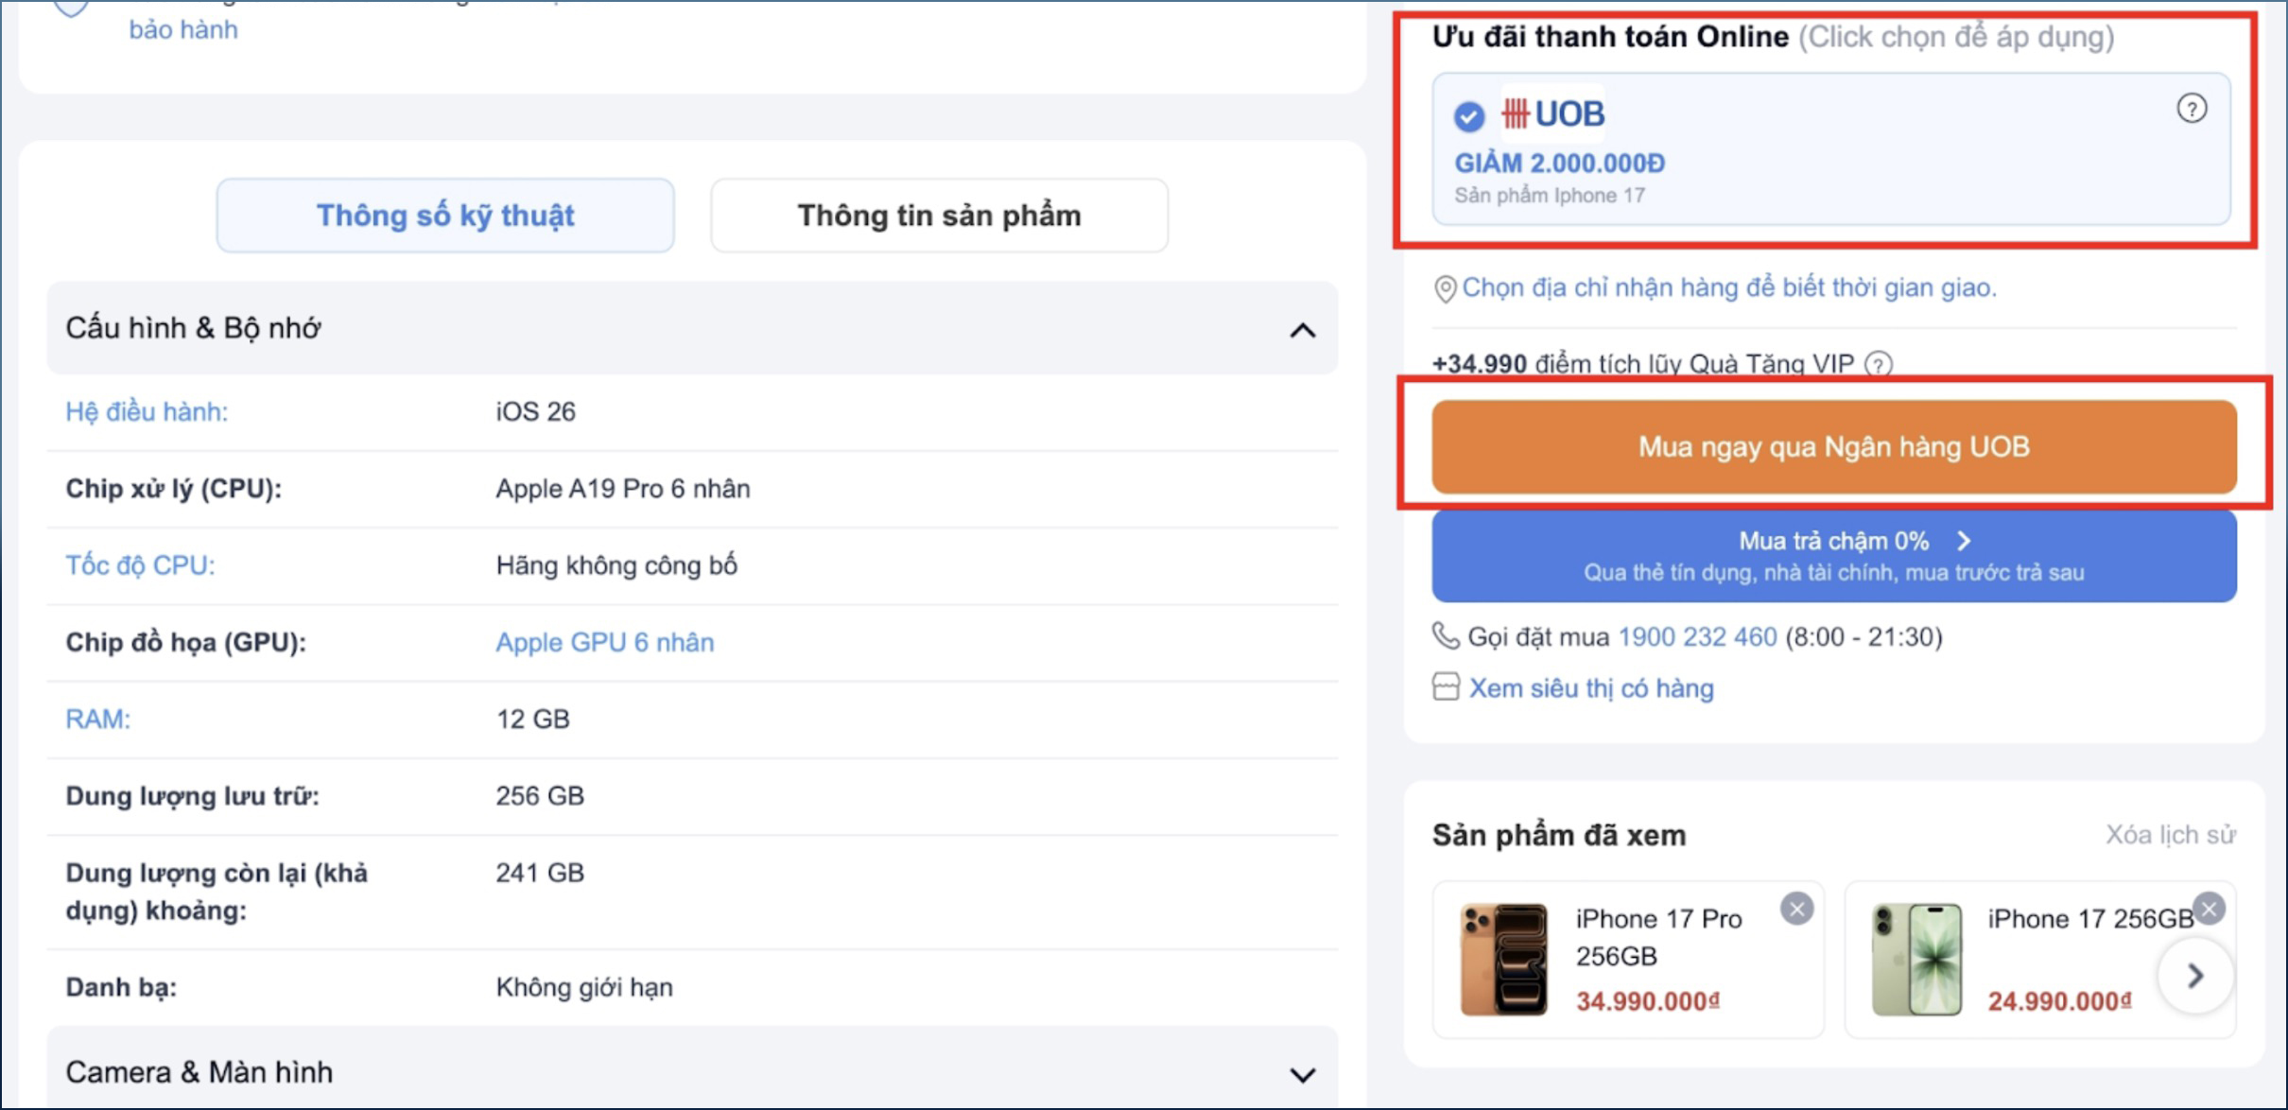
Task: Click the question icon beside Quà Tặng VIP points
Action: tap(1879, 364)
